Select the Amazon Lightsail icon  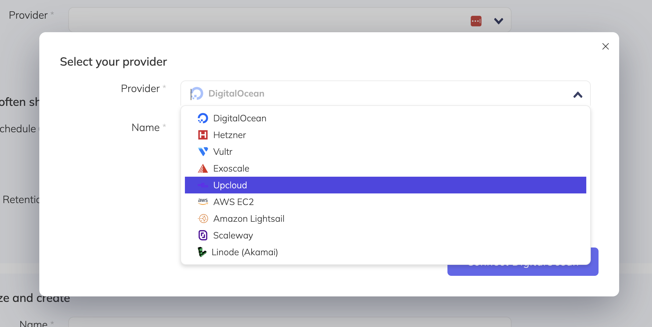(x=203, y=219)
